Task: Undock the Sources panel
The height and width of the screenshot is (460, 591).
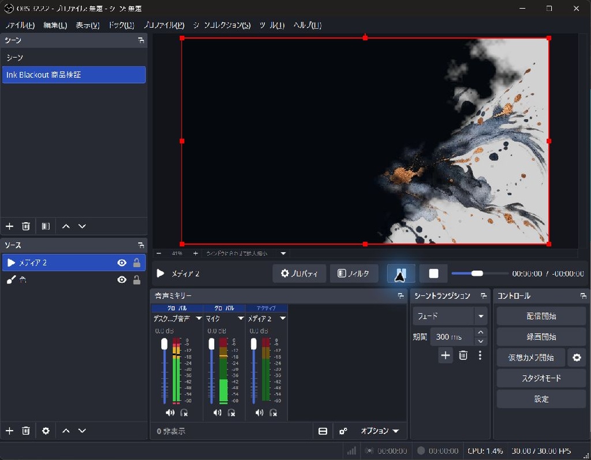Action: tap(141, 245)
